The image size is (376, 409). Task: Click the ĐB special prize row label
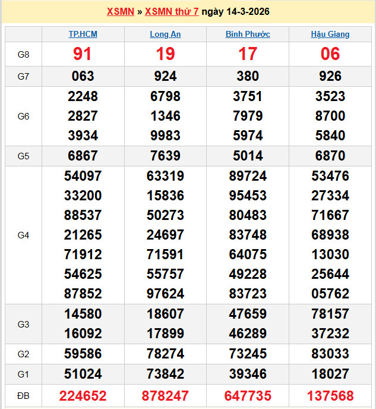[23, 396]
